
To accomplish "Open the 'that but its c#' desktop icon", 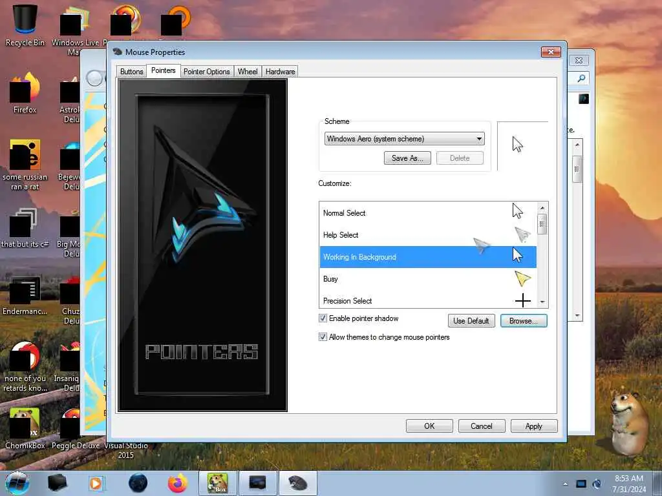I will click(25, 228).
